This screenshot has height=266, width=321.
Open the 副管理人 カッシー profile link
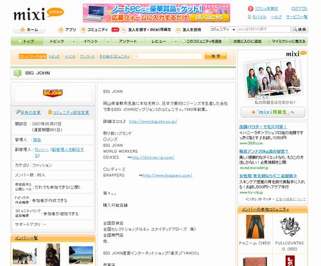(42, 150)
